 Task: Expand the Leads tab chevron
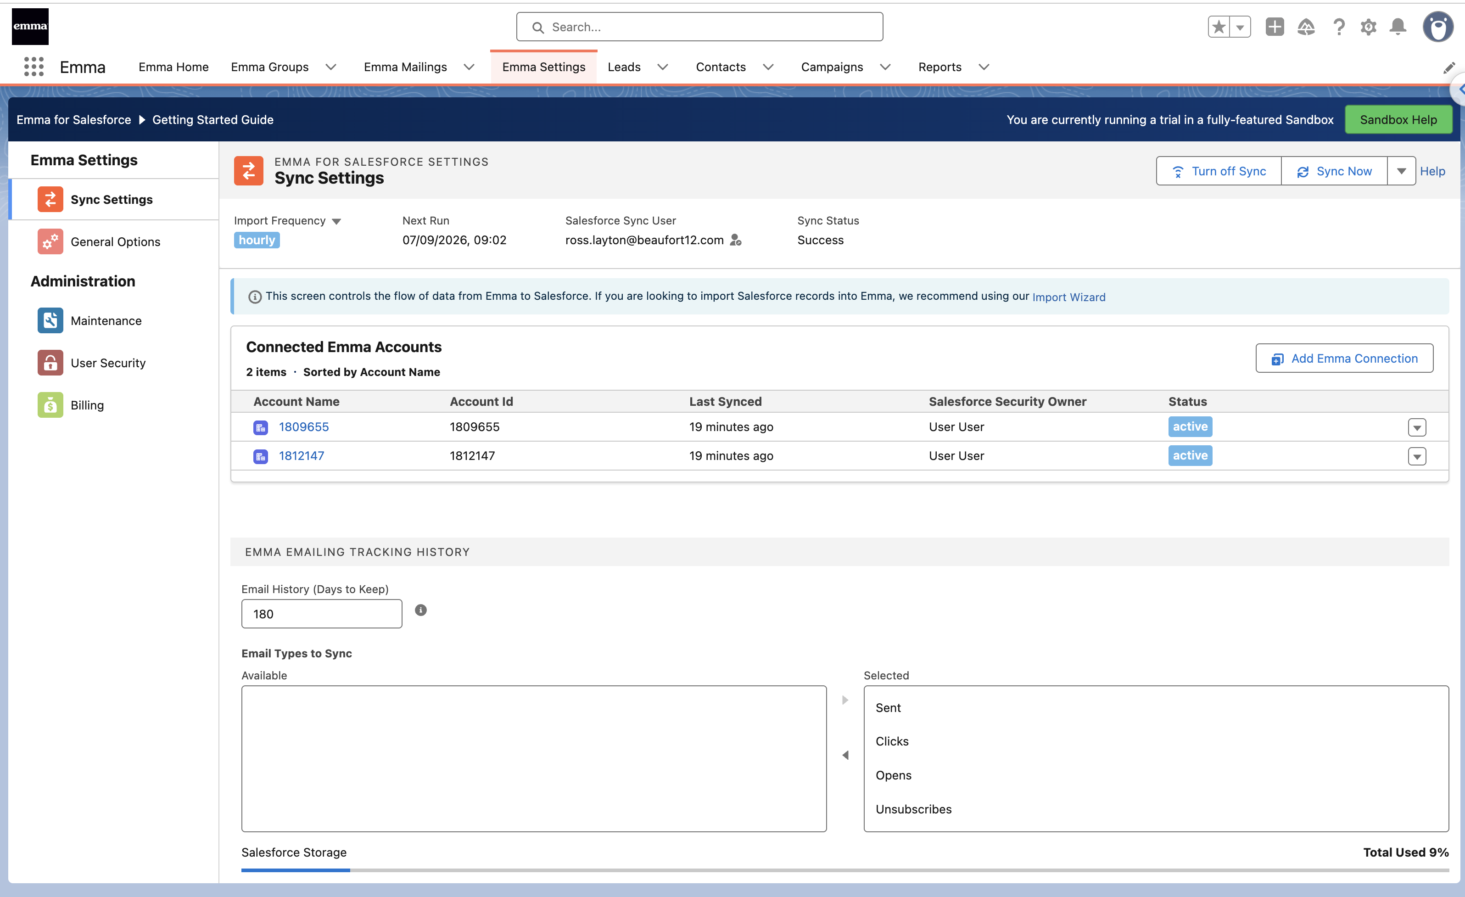tap(663, 67)
